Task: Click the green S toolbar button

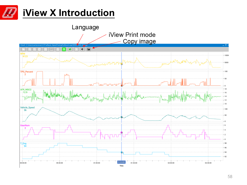Action: pos(64,49)
